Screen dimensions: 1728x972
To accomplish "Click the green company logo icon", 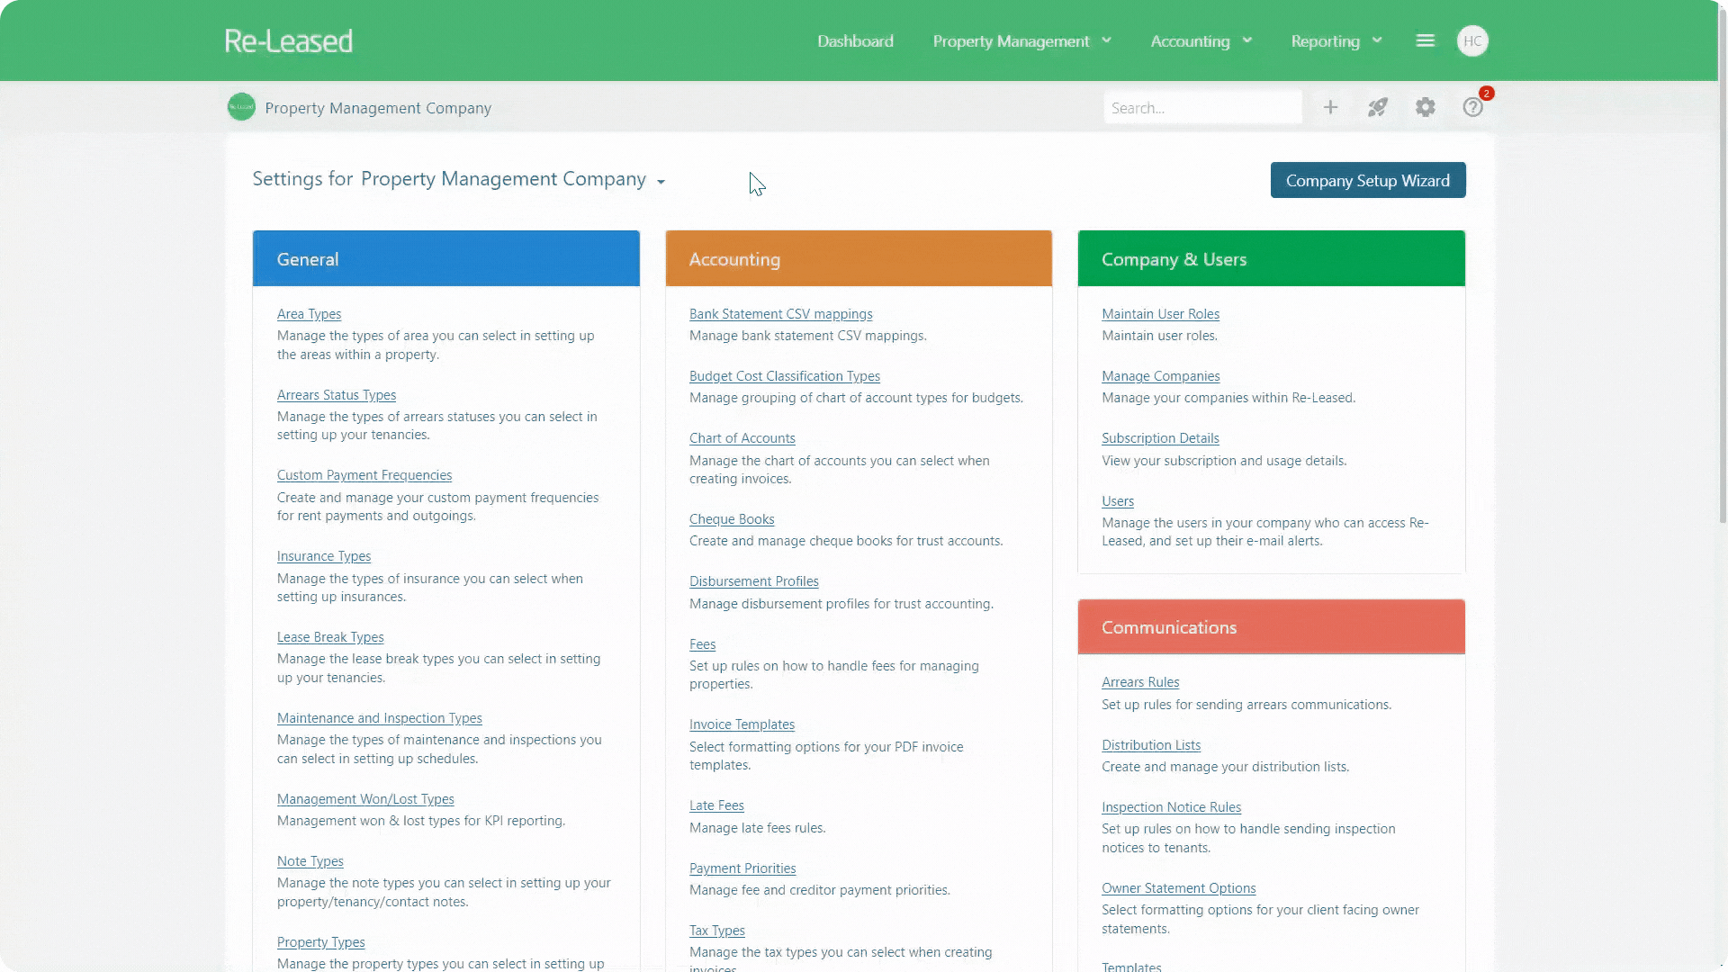I will click(241, 107).
